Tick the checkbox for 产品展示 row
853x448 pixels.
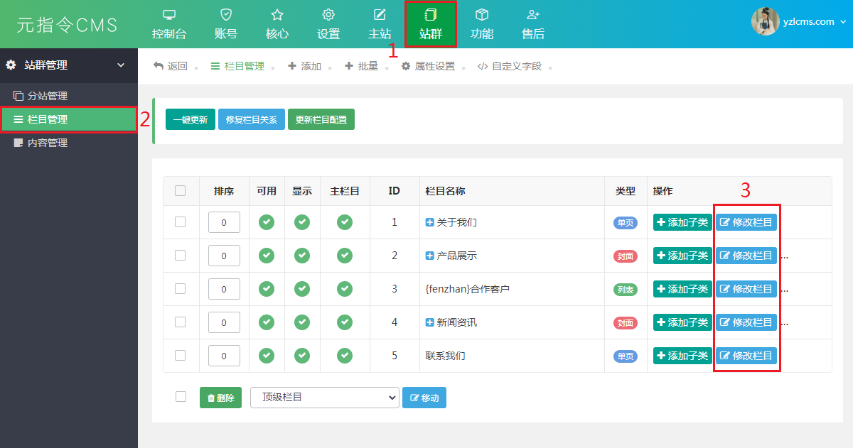click(180, 255)
